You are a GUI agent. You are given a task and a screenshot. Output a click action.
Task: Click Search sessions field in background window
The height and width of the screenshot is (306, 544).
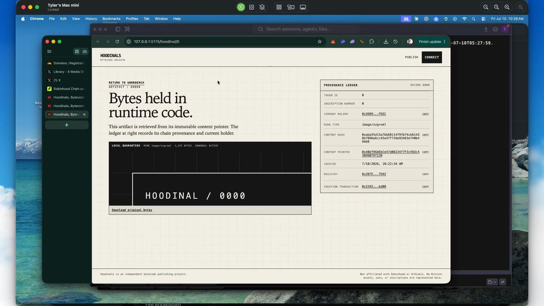click(x=298, y=29)
